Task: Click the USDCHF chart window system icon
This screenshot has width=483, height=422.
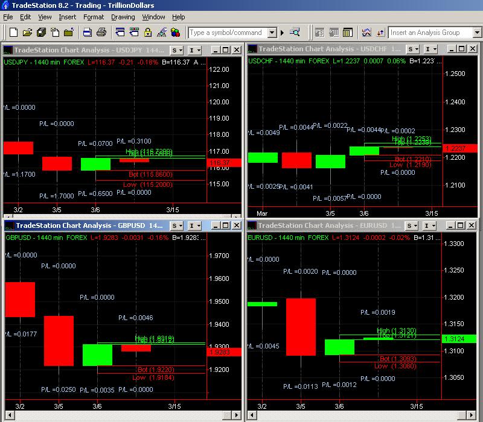Action: coord(252,49)
